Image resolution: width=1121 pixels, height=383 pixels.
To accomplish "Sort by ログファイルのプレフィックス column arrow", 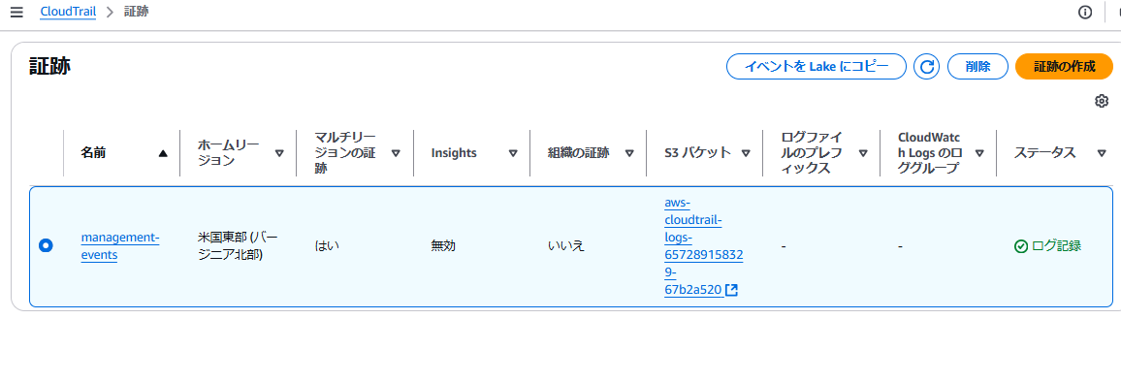I will (862, 153).
